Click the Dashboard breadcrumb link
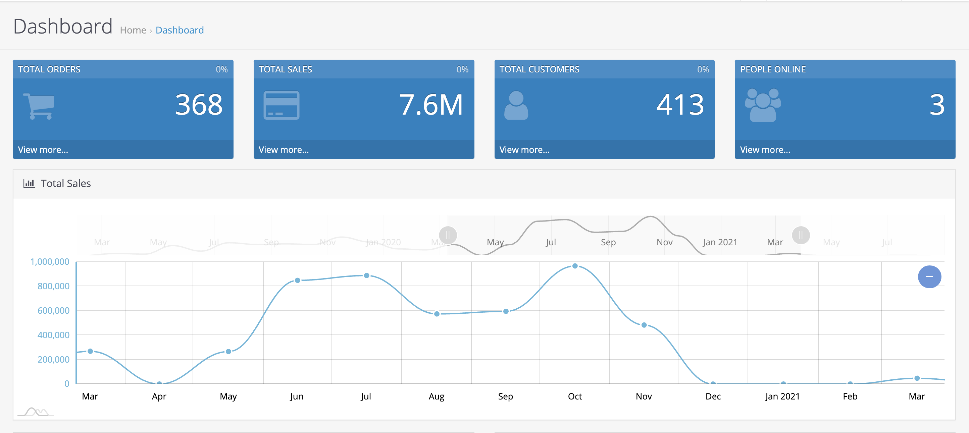Screen dimensions: 969x433 [x=180, y=30]
